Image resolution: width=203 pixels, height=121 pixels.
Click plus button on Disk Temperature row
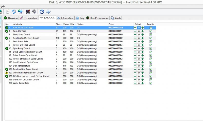[143, 66]
